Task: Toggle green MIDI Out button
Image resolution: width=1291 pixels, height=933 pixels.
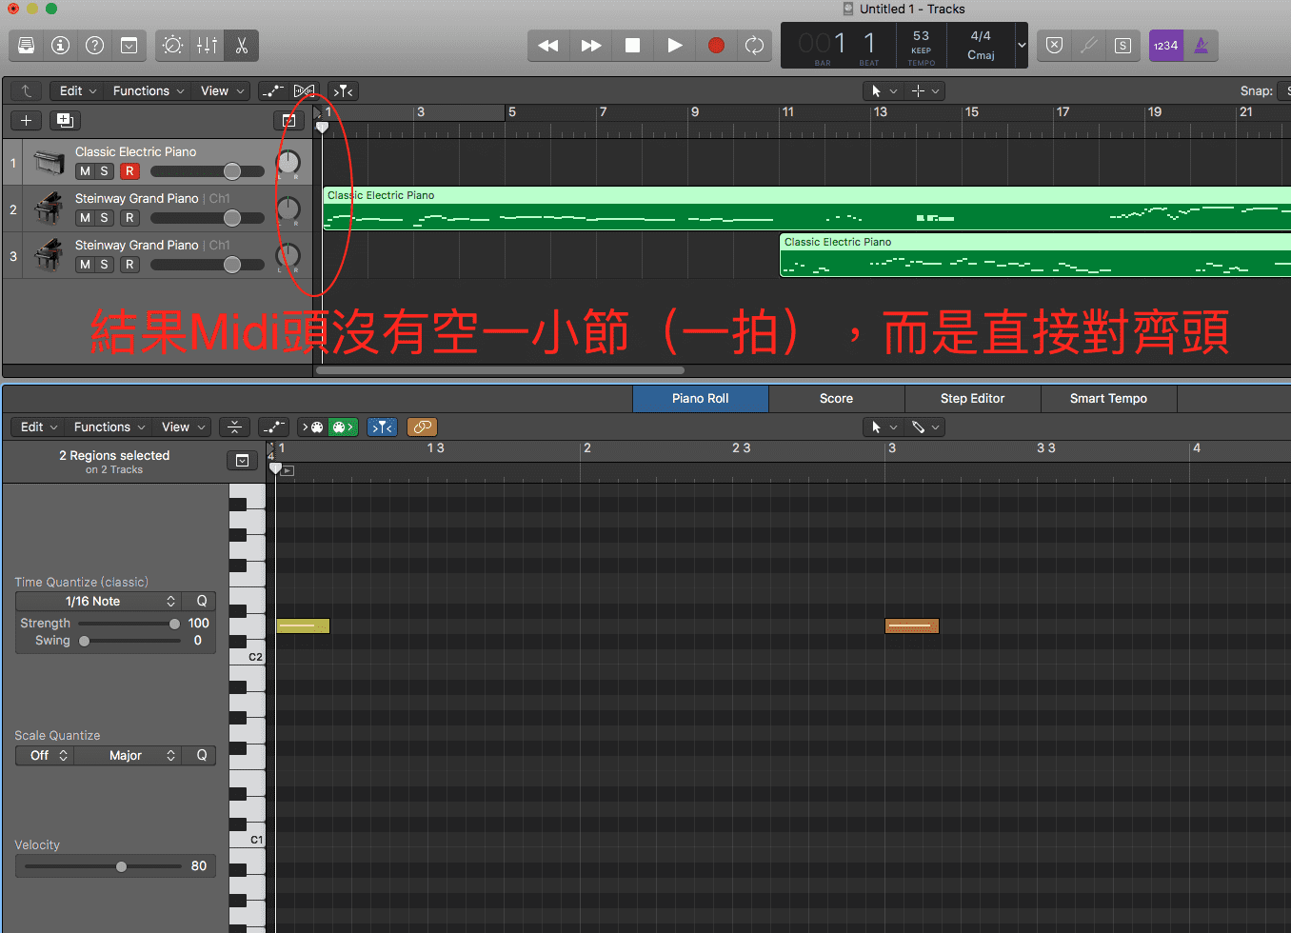Action: tap(343, 427)
